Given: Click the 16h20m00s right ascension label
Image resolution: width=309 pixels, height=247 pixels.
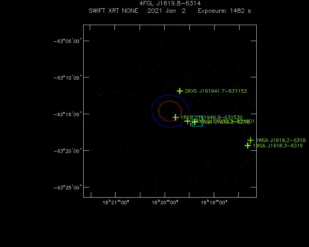Looking at the screenshot, I should coord(165,202).
